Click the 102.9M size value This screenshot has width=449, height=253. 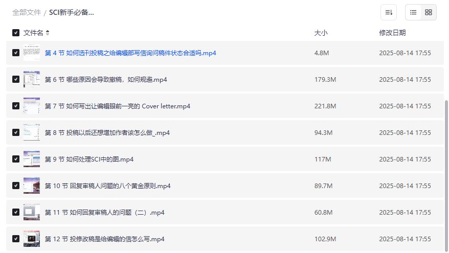pos(325,239)
